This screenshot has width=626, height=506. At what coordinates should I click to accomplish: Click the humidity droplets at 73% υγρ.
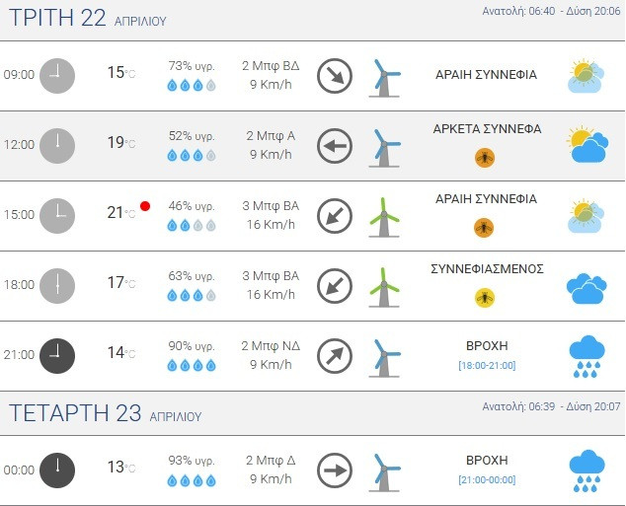[192, 85]
